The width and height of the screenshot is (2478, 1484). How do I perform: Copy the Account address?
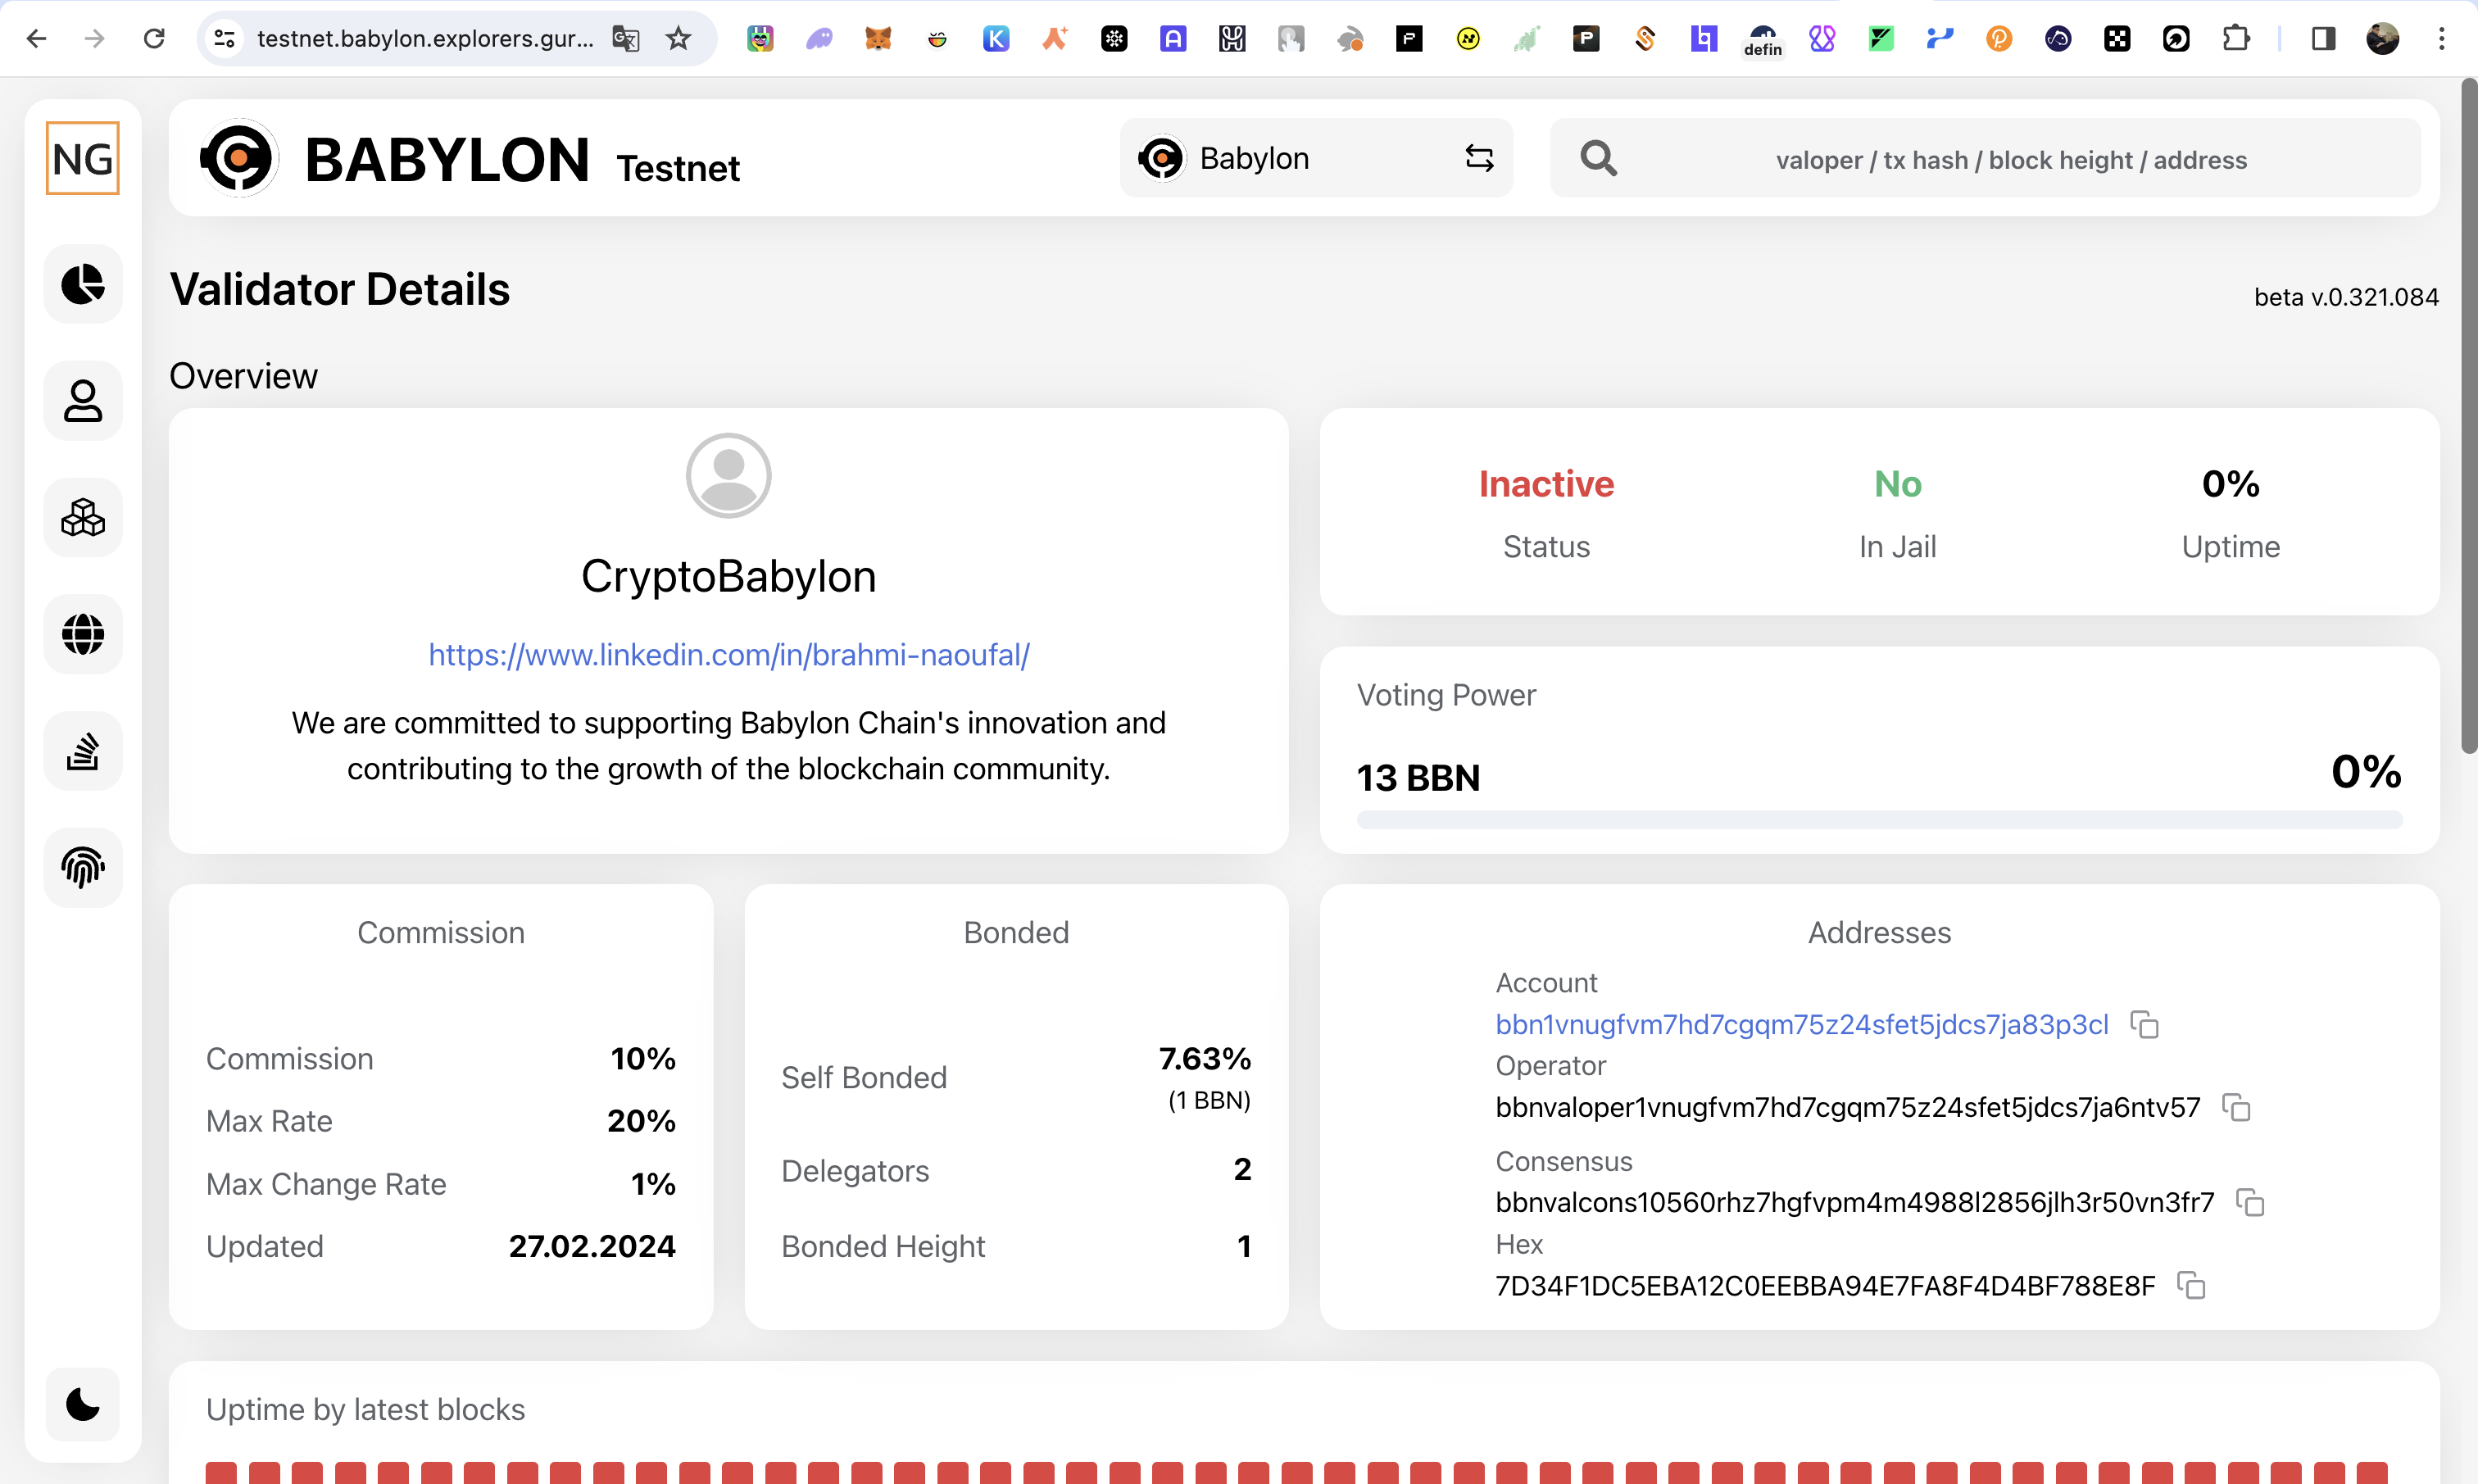click(2144, 1024)
